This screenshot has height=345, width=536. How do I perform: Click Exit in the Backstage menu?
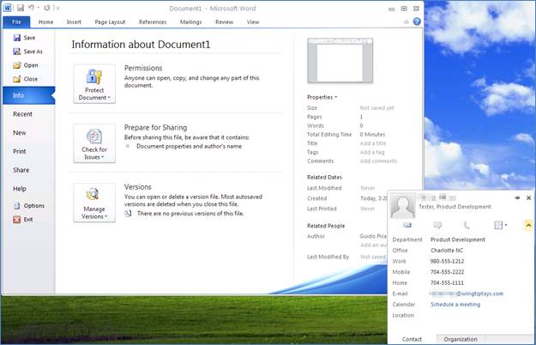[23, 220]
